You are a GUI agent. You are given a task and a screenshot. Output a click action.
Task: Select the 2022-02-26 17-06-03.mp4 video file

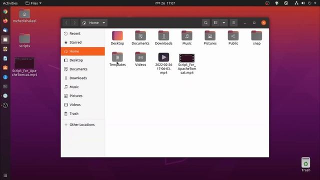click(x=163, y=57)
